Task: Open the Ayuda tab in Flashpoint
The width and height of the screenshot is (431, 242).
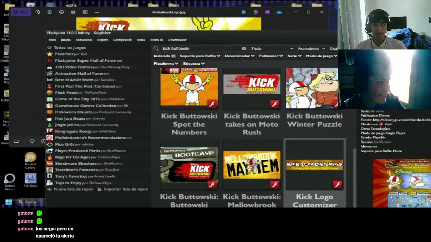Action: [141, 40]
